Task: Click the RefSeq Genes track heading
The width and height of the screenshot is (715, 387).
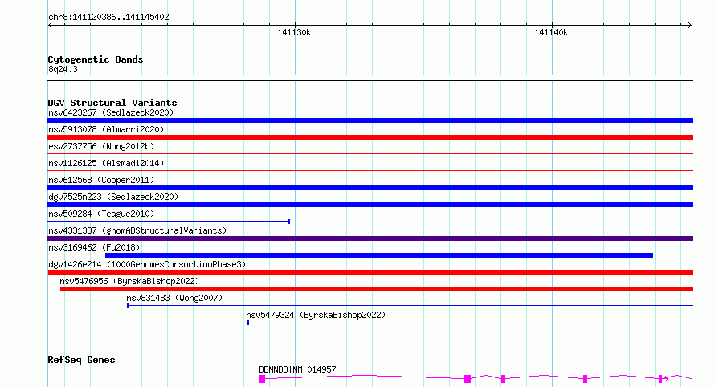Action: pos(81,360)
